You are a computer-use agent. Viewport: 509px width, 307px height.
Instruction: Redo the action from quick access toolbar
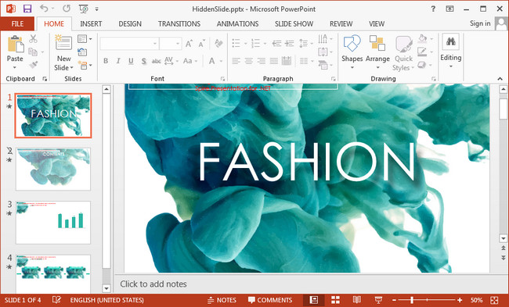pyautogui.click(x=67, y=9)
